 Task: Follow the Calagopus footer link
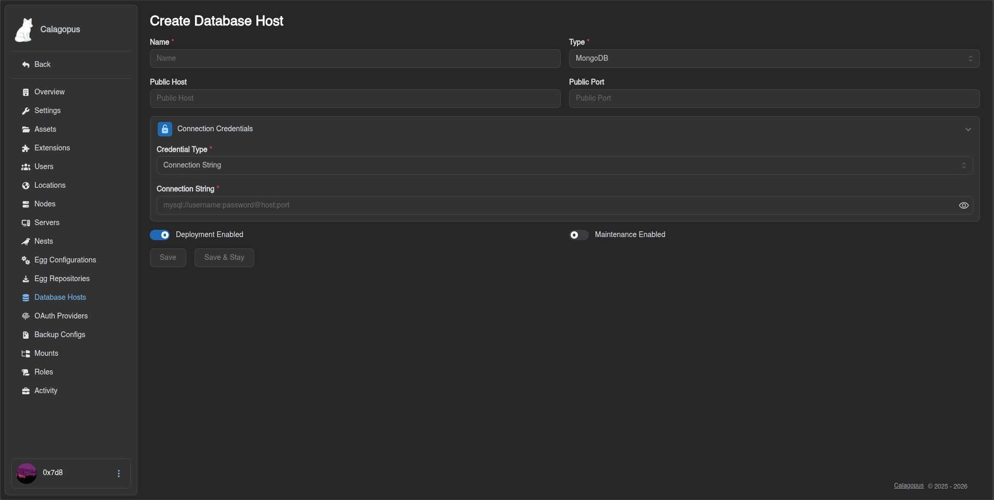(x=908, y=486)
